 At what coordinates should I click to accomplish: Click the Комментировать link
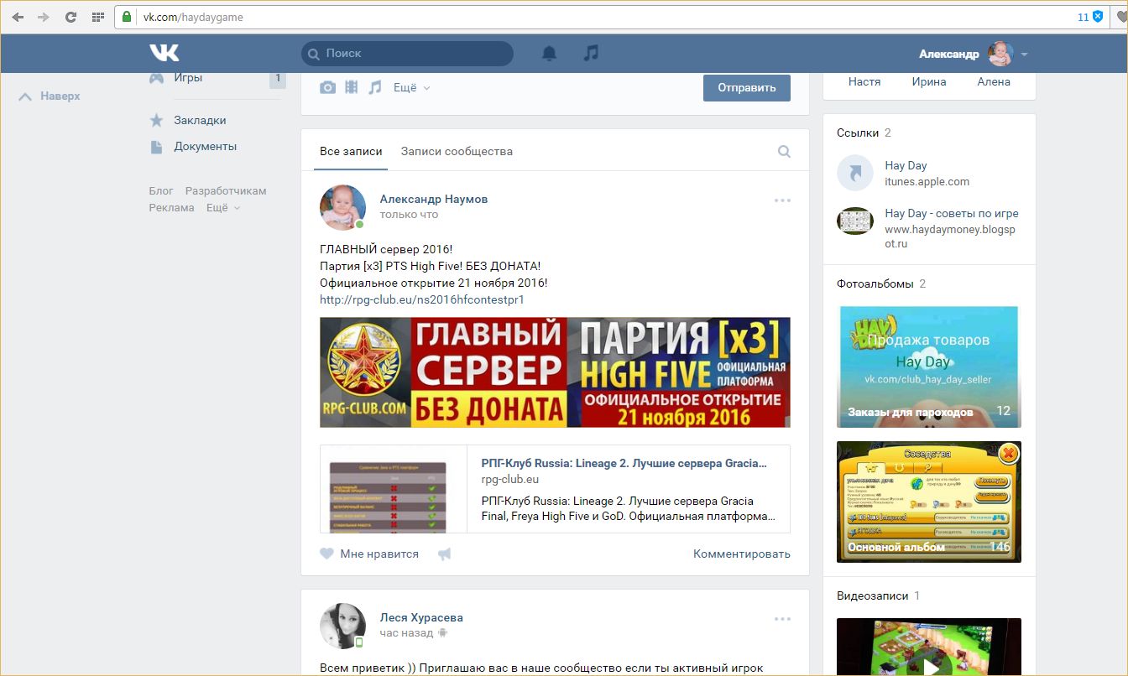click(742, 554)
